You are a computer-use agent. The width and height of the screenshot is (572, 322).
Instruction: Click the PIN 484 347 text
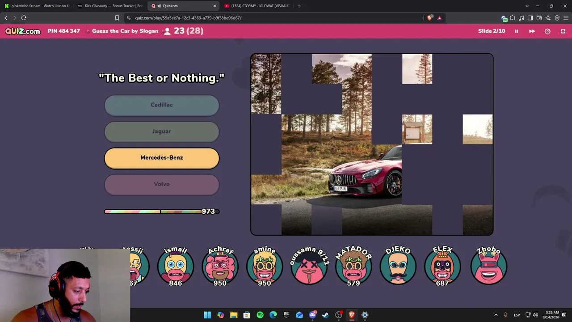(64, 31)
